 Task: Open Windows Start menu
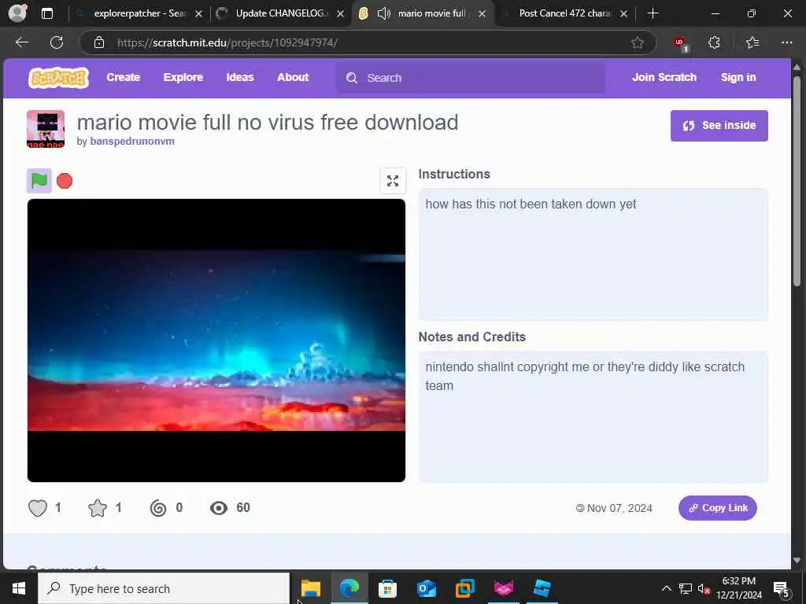coord(19,588)
